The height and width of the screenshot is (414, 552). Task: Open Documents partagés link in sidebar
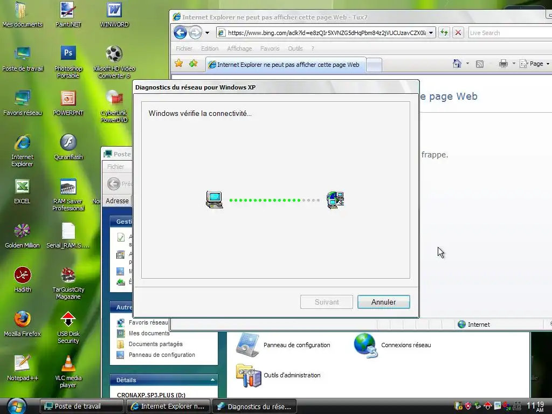click(x=156, y=344)
